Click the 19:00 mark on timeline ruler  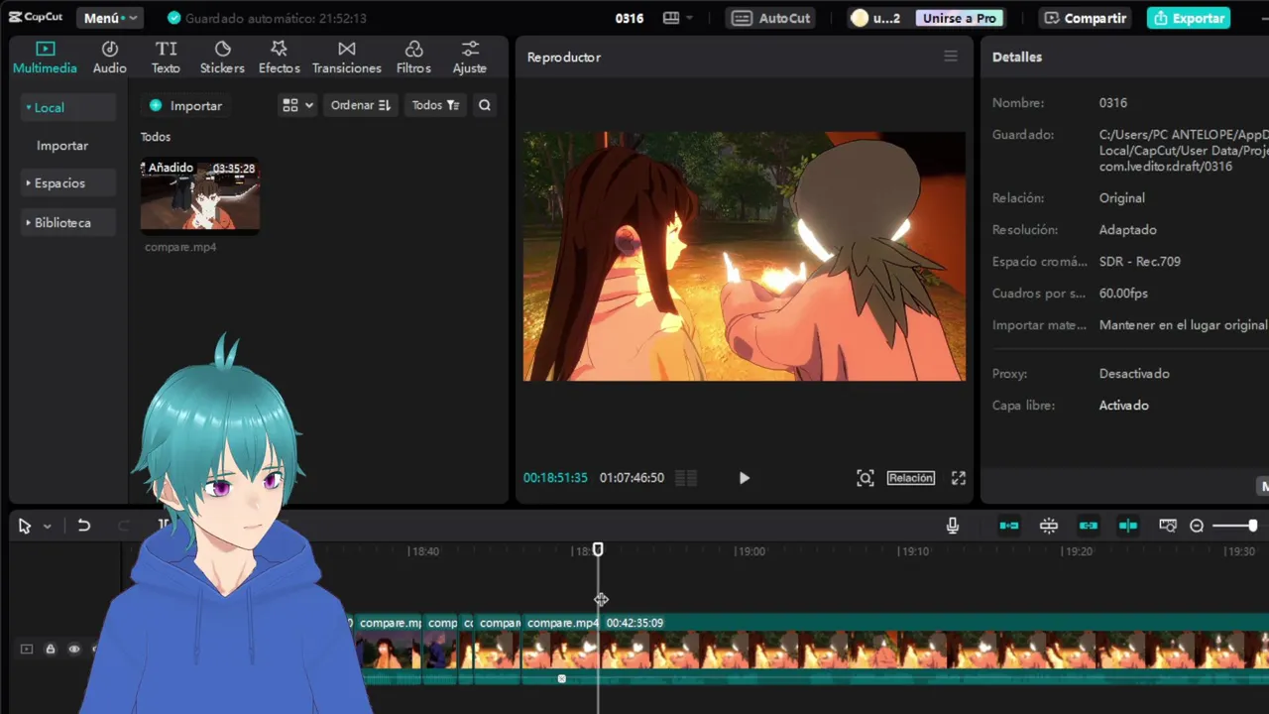(750, 551)
